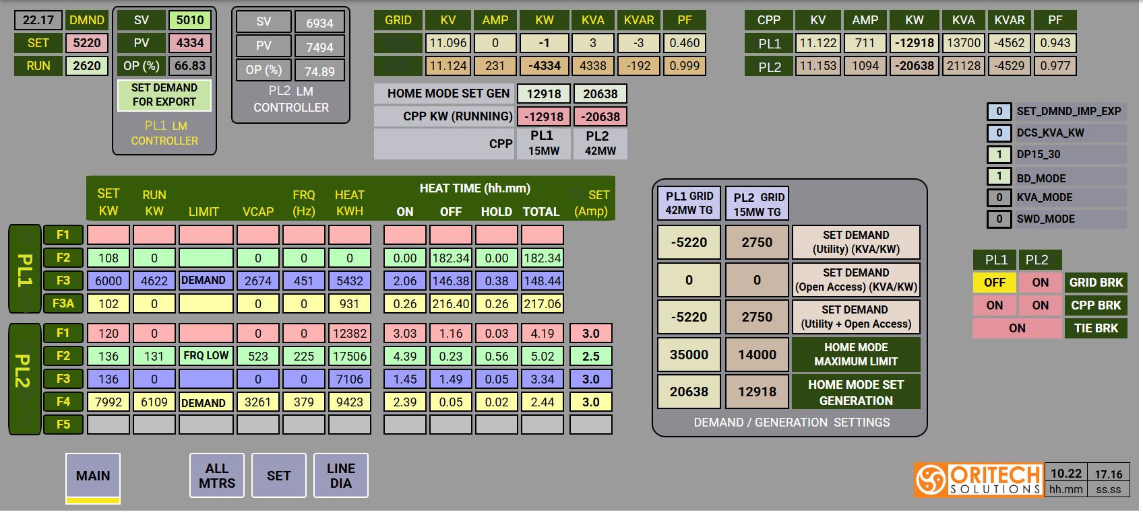Select PL1 GRID 42MW TG header
The image size is (1143, 512).
[x=689, y=203]
